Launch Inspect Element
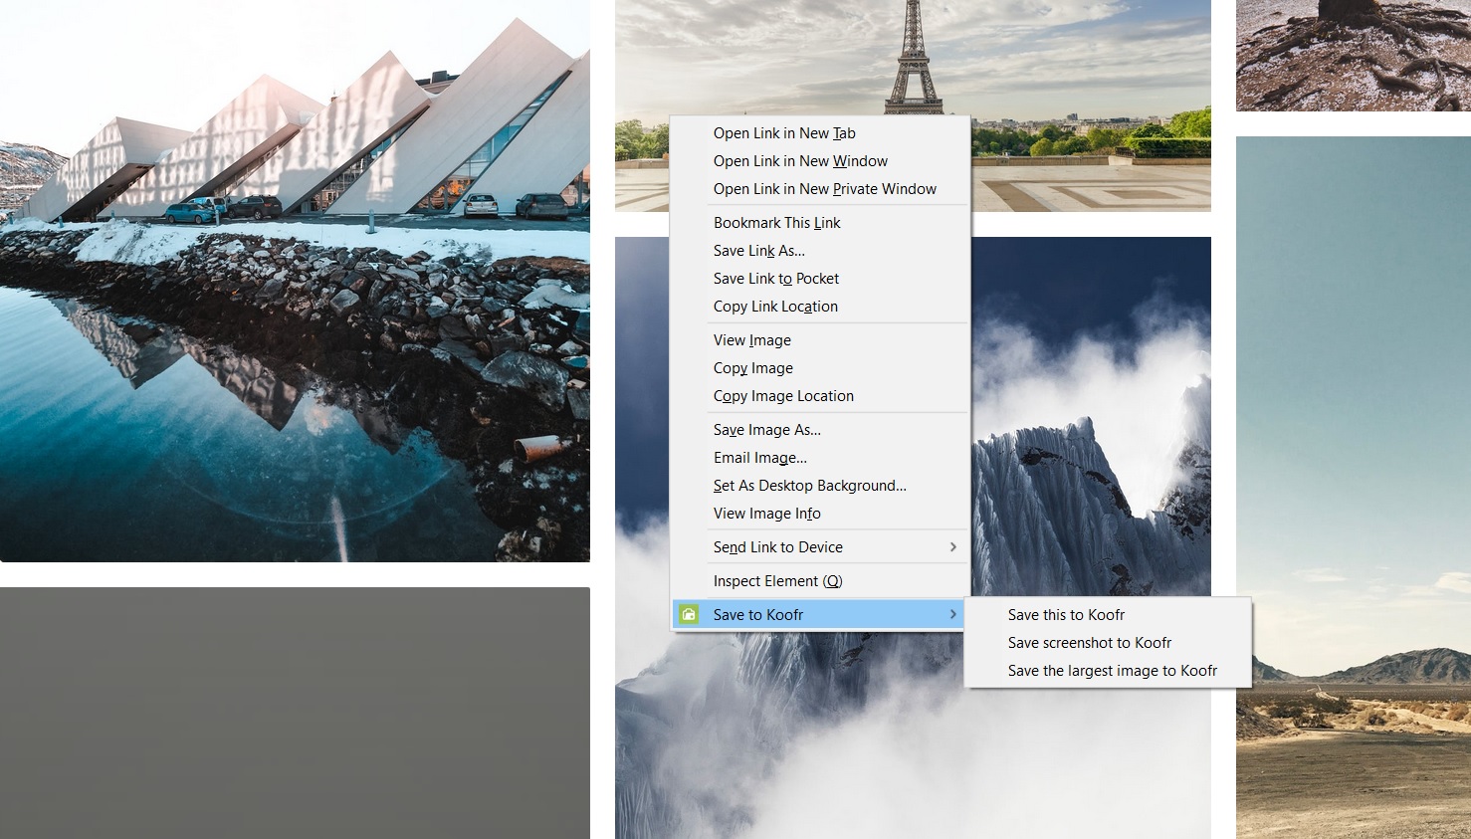This screenshot has width=1471, height=839. pos(777,580)
